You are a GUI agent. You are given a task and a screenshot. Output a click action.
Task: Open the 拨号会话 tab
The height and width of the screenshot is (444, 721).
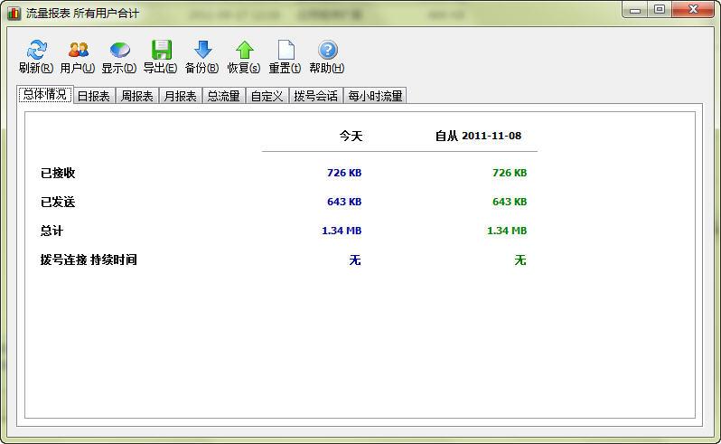(x=315, y=96)
